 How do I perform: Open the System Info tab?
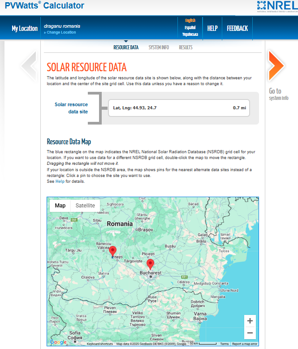click(159, 47)
